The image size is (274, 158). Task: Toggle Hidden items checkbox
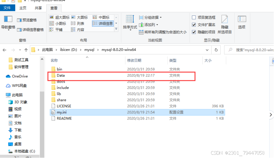204,32
